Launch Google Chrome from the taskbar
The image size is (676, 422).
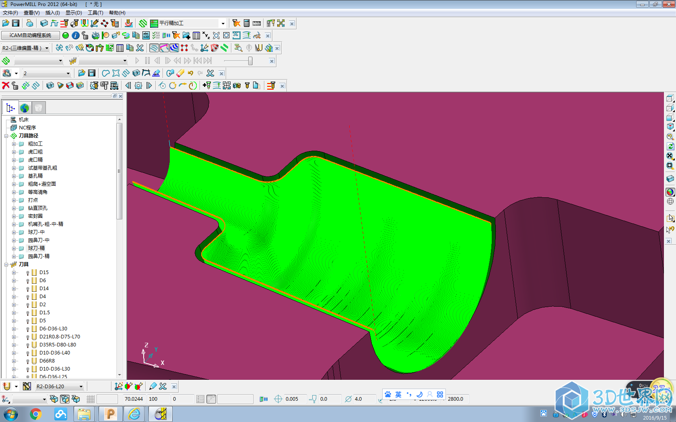click(36, 414)
